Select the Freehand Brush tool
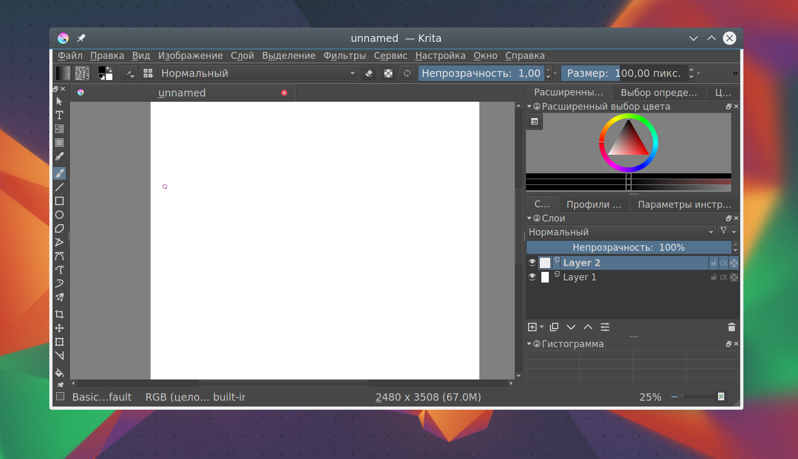The image size is (798, 459). coord(59,173)
